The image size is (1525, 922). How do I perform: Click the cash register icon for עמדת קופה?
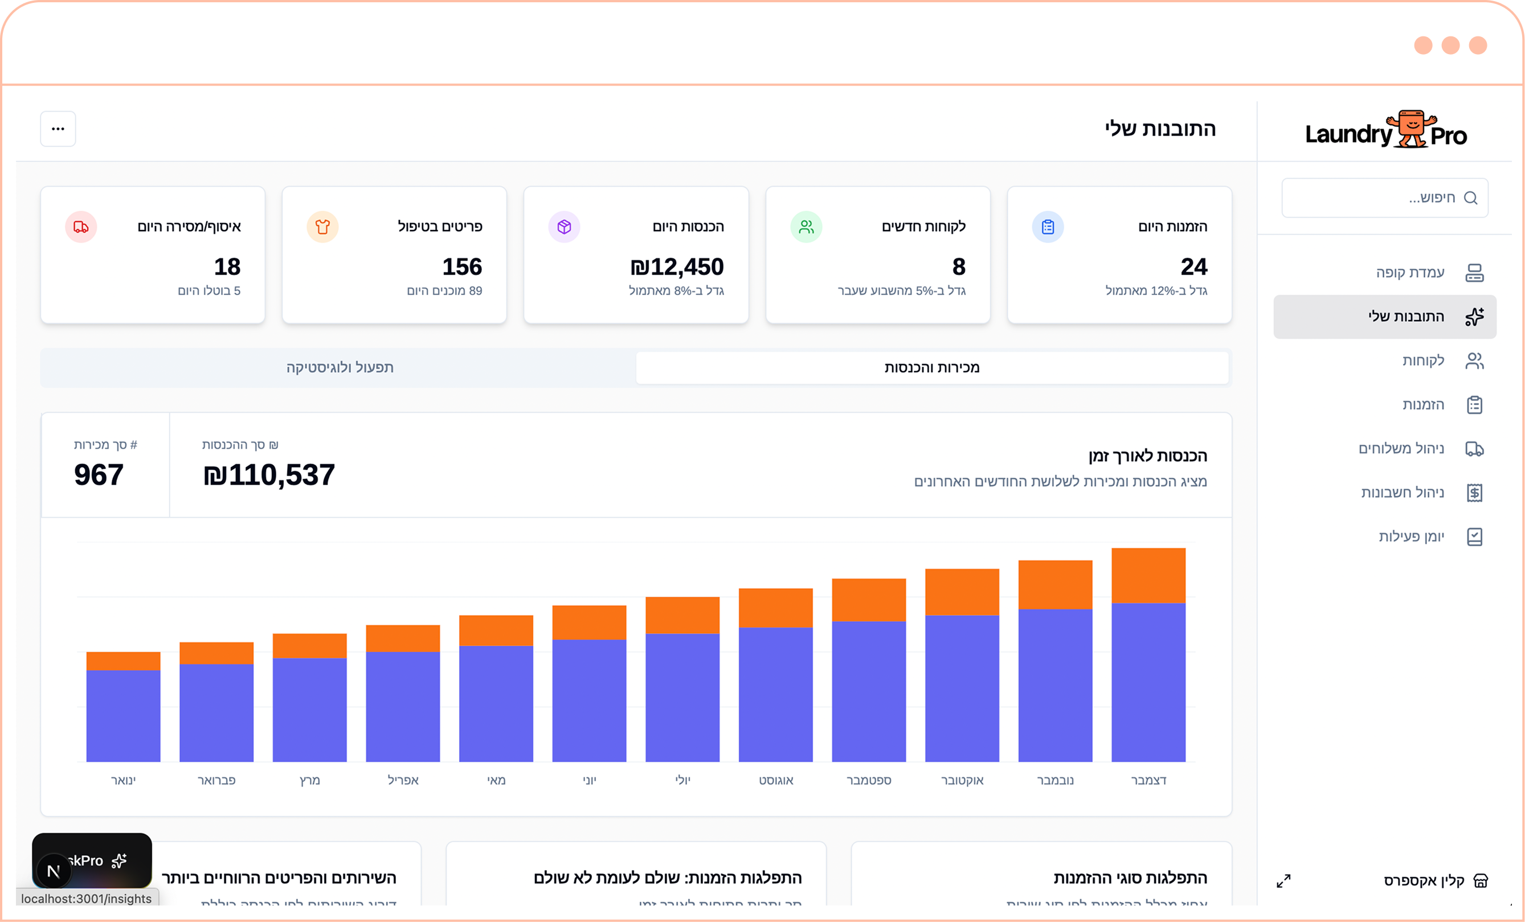[x=1474, y=273]
